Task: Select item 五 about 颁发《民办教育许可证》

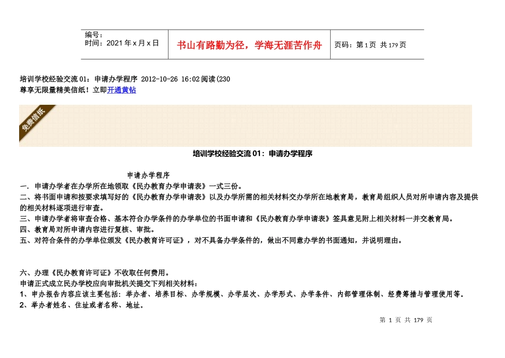Action: [x=211, y=240]
